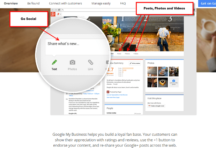Reload the page with the refresh icon

pos(59,10)
